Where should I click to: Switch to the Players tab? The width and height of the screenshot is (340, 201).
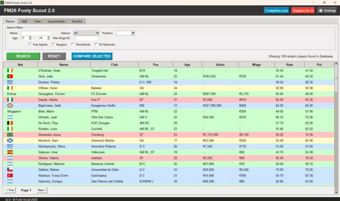pyautogui.click(x=10, y=21)
